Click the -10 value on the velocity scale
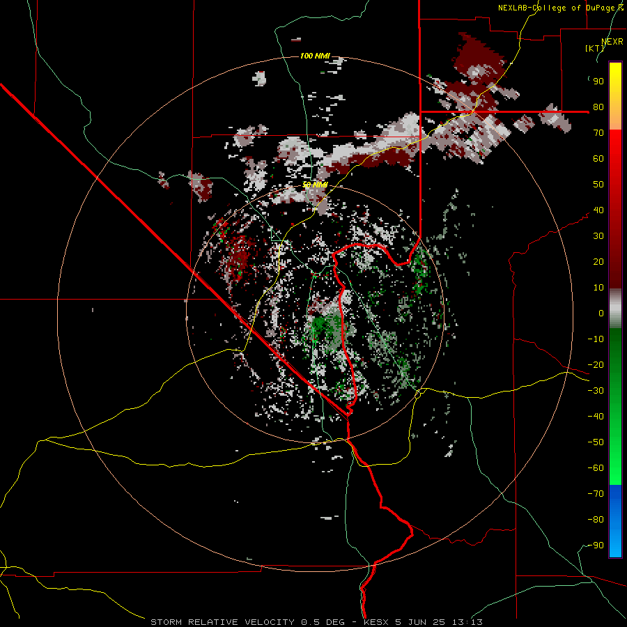Viewport: 627px width, 627px height. coord(596,339)
